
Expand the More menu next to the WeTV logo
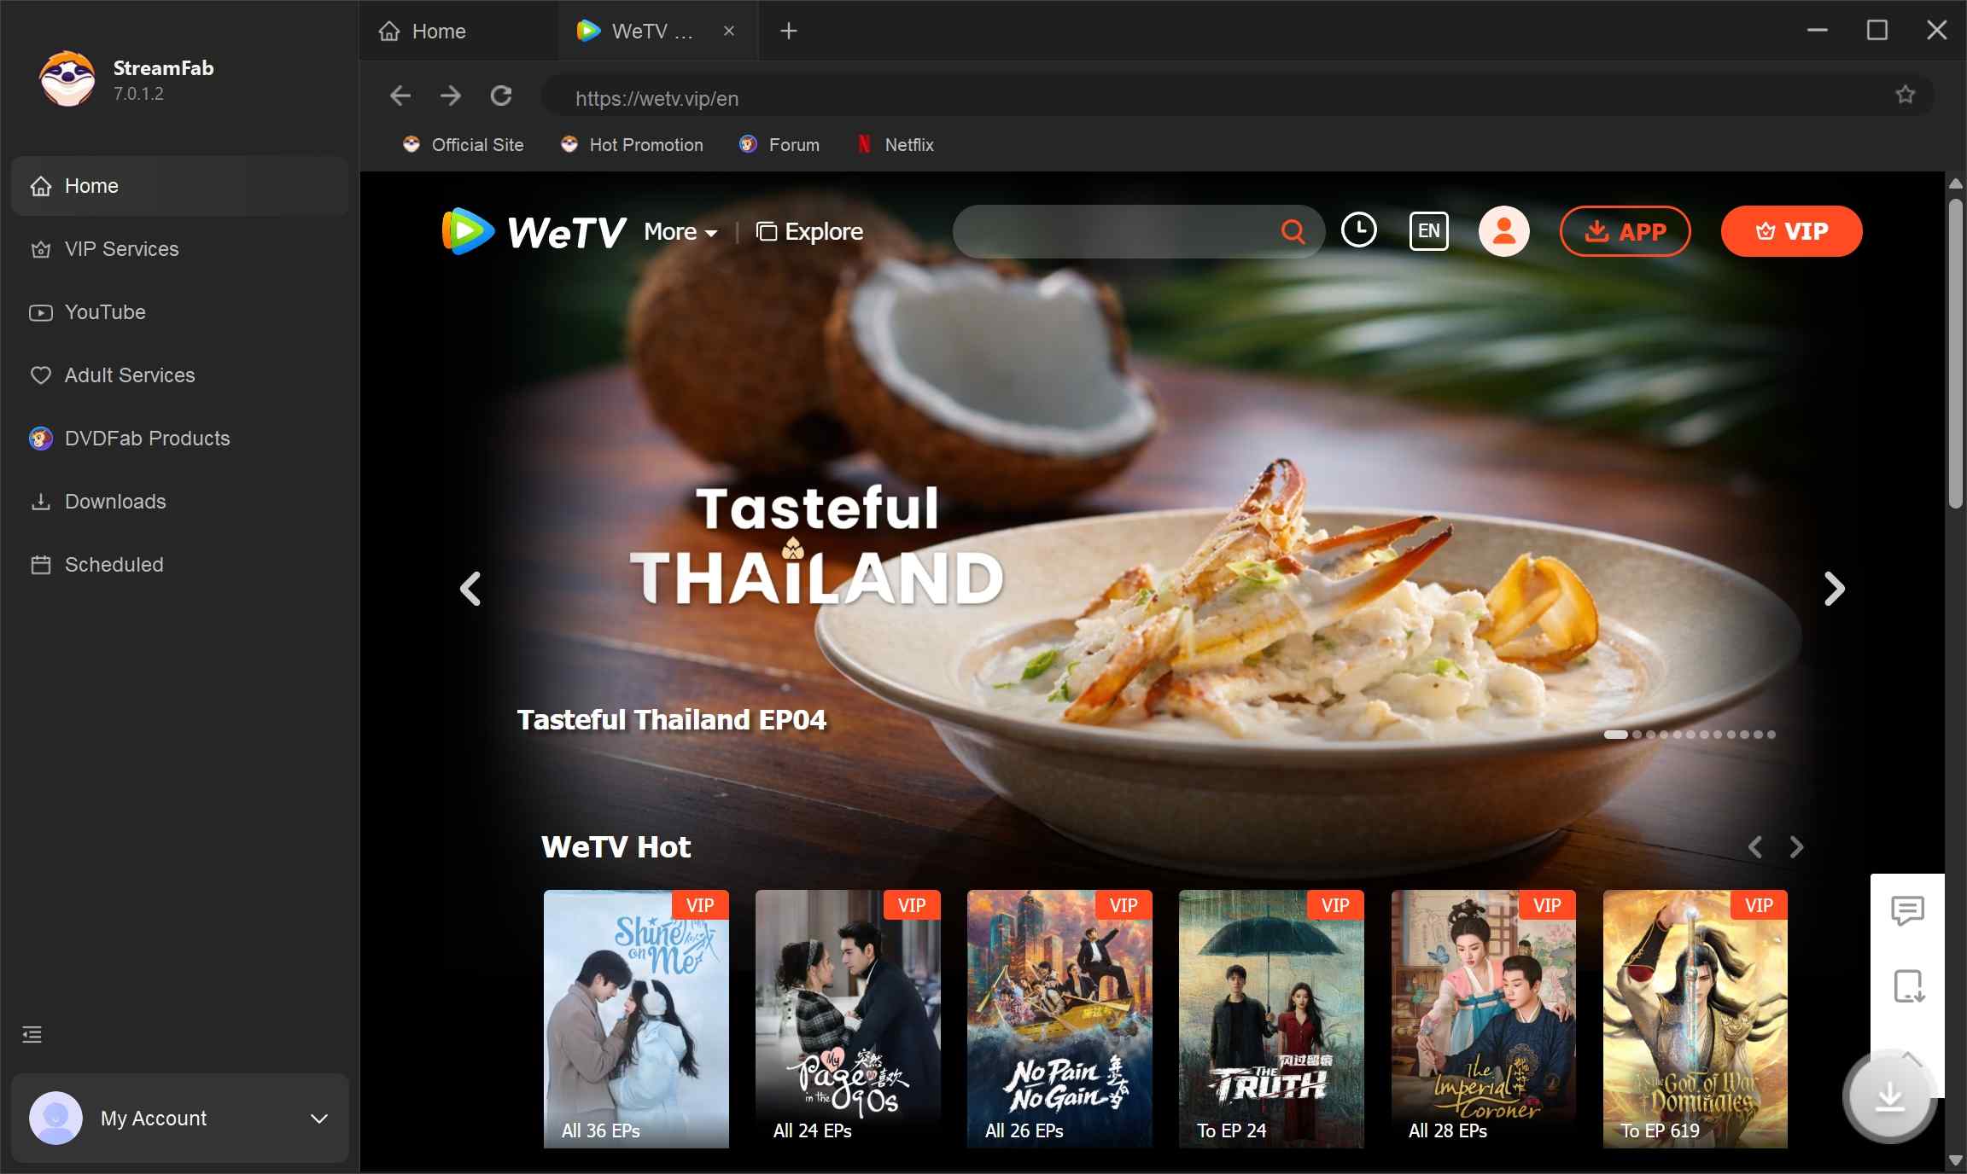tap(679, 231)
